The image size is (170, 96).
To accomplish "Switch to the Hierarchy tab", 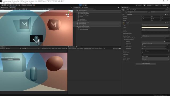I will [77, 7].
